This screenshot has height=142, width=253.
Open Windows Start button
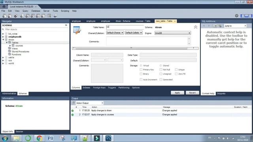point(5,138)
